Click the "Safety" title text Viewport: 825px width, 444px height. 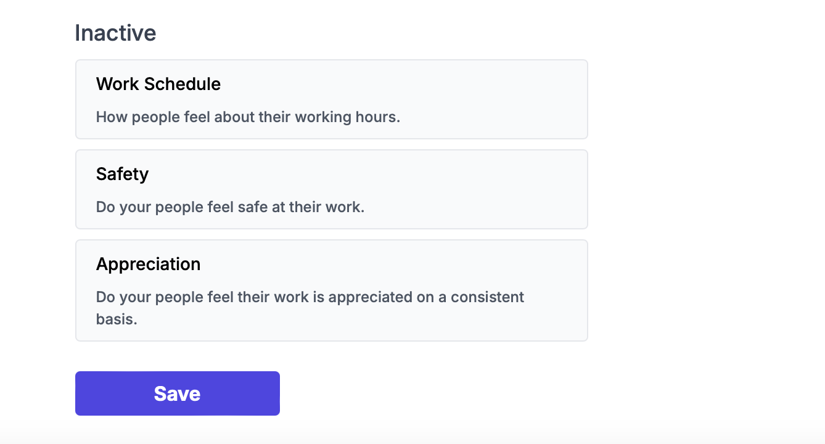tap(122, 175)
